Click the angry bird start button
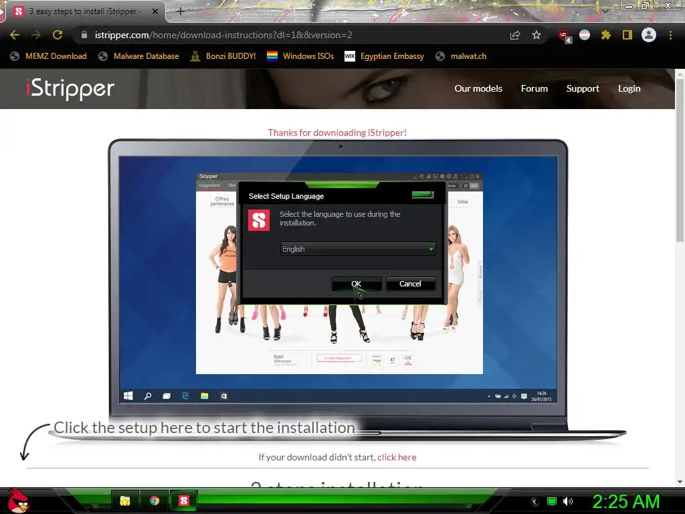Viewport: 685px width, 514px height. click(x=18, y=501)
